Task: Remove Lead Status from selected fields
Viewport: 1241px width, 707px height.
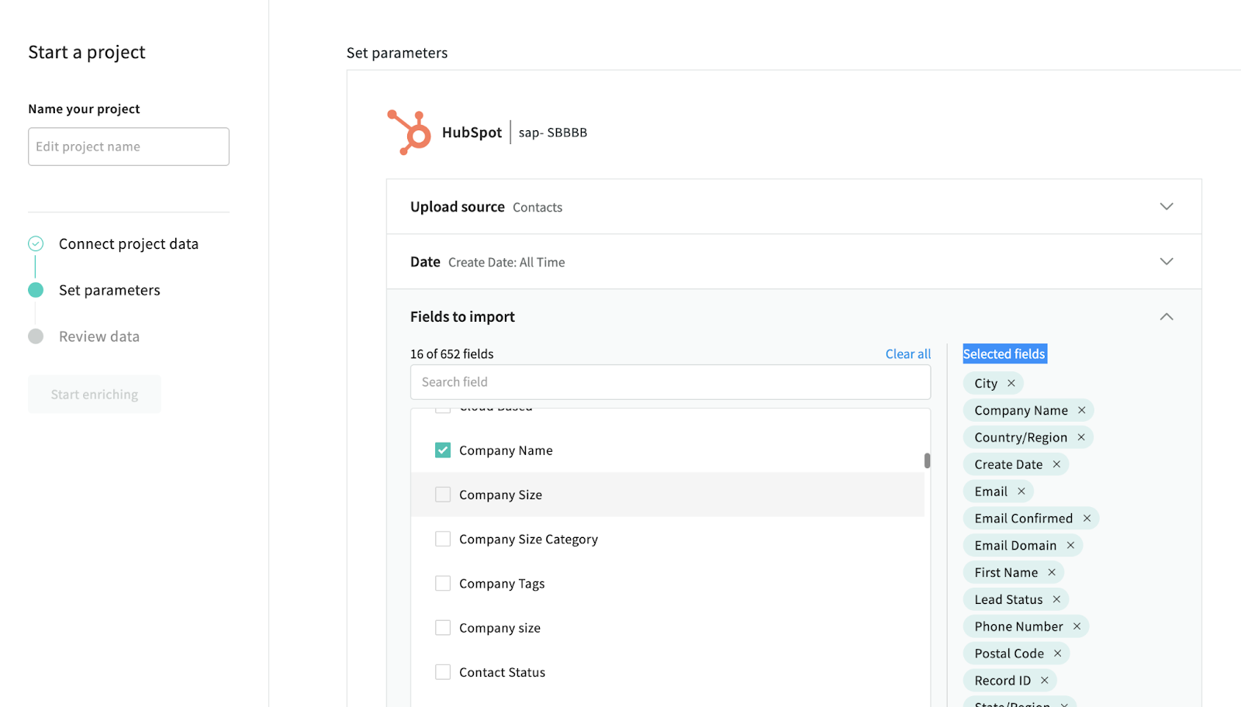Action: click(x=1056, y=599)
